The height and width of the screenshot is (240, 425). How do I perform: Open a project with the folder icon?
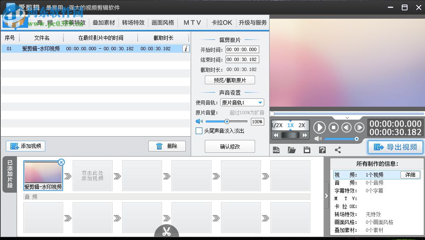(x=292, y=150)
